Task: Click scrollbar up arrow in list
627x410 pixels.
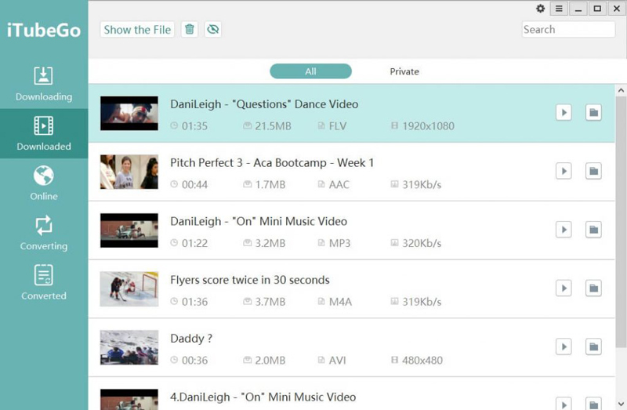Action: [621, 90]
